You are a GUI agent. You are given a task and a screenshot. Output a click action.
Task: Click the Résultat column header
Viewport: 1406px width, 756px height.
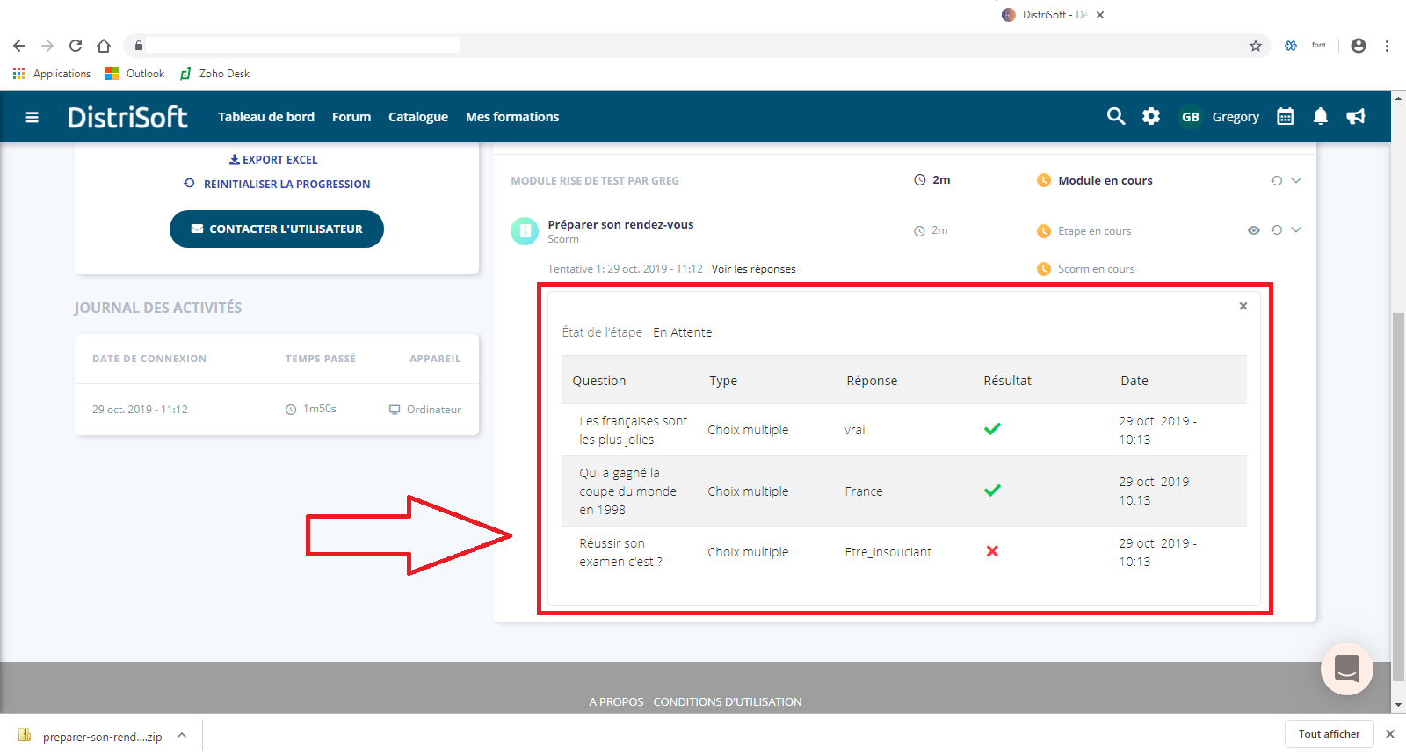pyautogui.click(x=1007, y=381)
